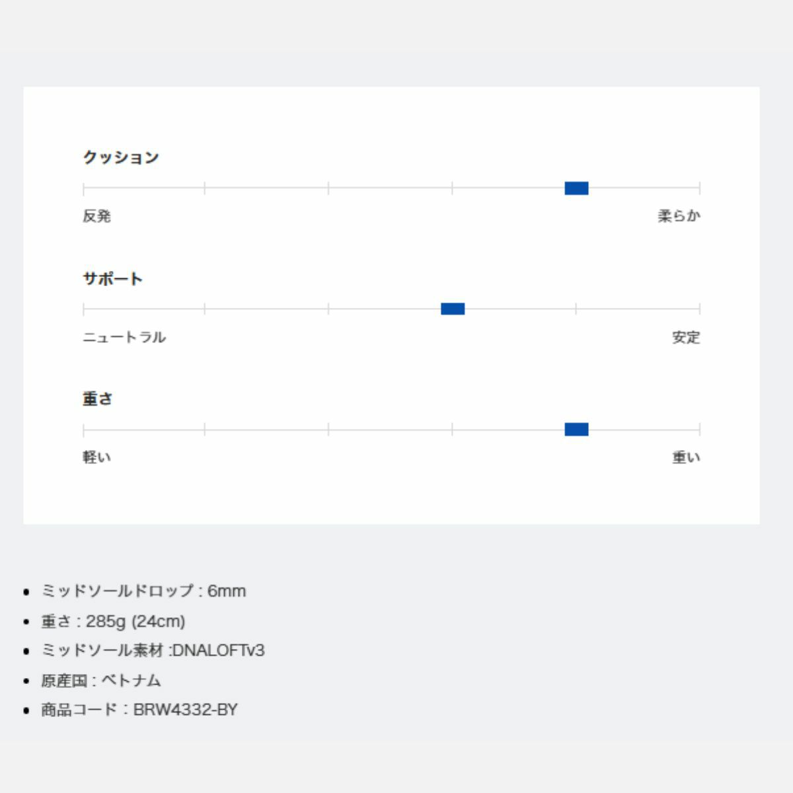
Task: Select the 重い label under the weight scale
Action: pyautogui.click(x=686, y=457)
